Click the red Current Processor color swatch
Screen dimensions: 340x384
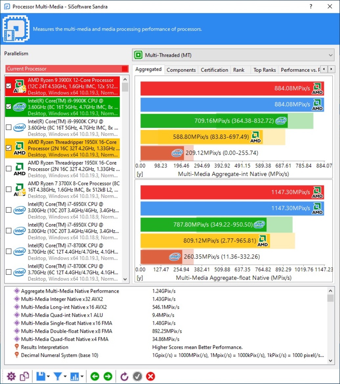click(125, 69)
